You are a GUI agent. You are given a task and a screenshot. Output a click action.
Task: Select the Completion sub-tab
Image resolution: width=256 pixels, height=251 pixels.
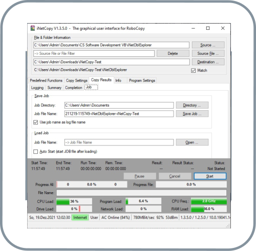pyautogui.click(x=74, y=88)
